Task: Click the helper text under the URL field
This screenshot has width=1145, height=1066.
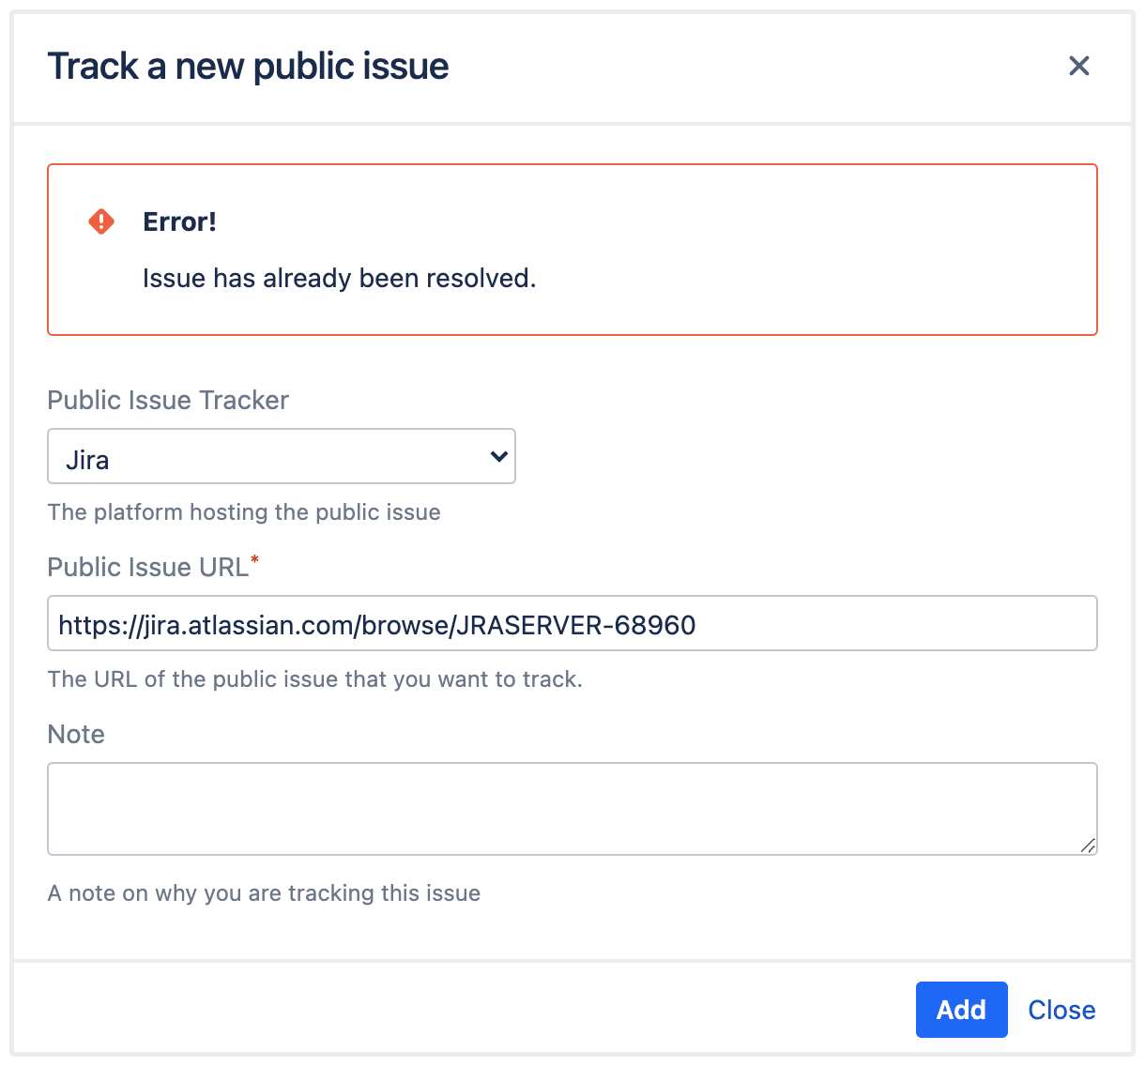Action: pyautogui.click(x=314, y=678)
